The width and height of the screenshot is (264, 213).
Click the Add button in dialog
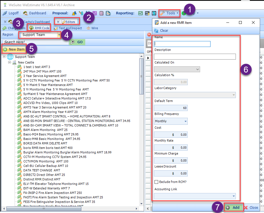coord(234,208)
